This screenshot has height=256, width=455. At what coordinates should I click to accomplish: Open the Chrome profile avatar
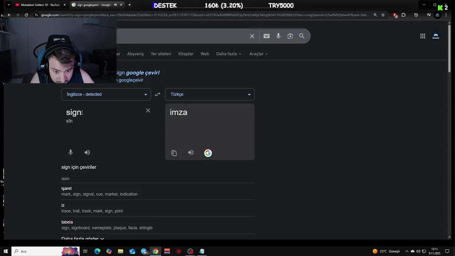[438, 15]
